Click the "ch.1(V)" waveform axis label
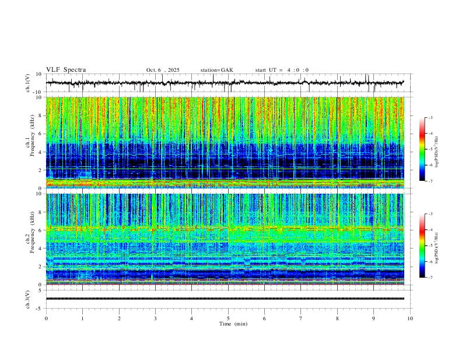462x357 pixels. (x=28, y=83)
